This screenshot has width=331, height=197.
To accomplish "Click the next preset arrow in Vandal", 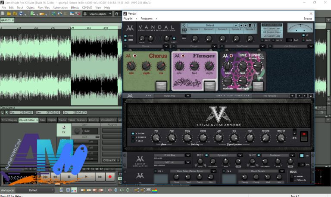I will (245, 25).
